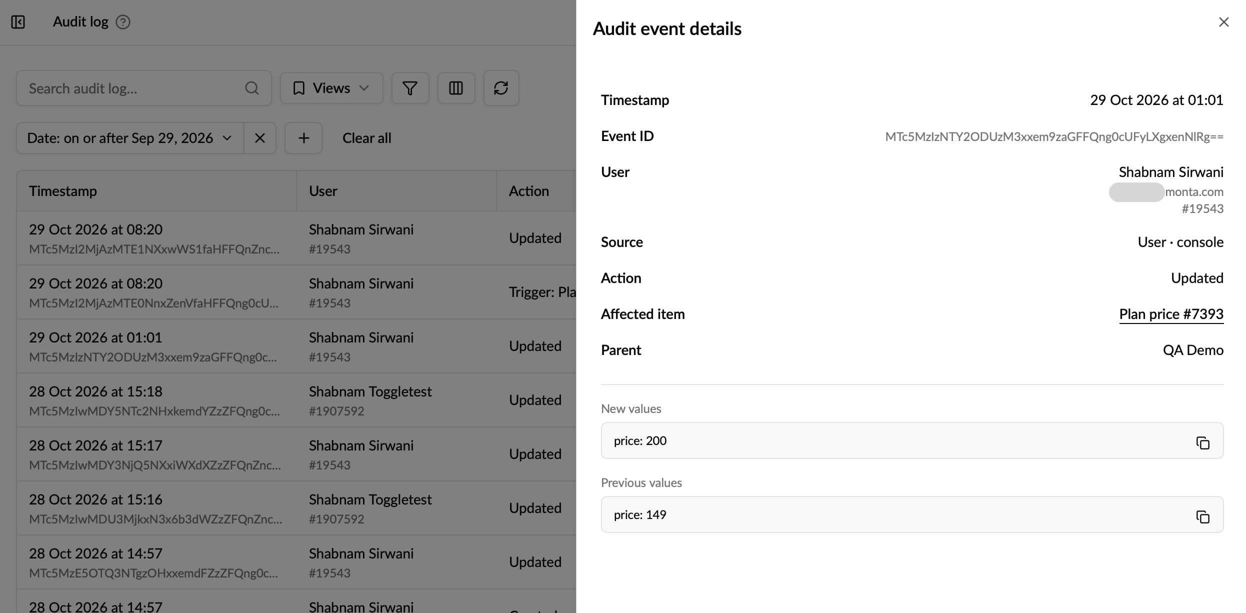
Task: Copy the New values price: 200
Action: 1202,442
